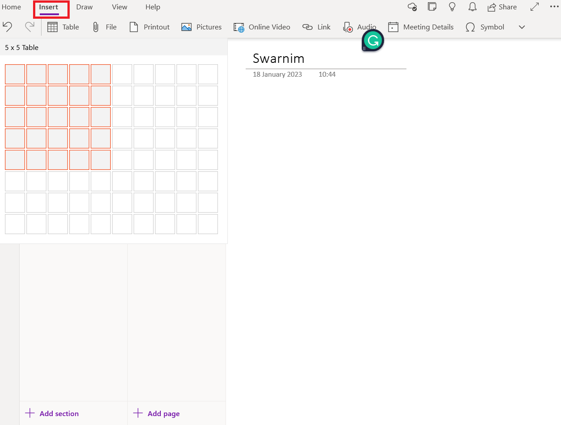Click the Redo arrow icon
This screenshot has height=425, width=561.
pyautogui.click(x=29, y=27)
